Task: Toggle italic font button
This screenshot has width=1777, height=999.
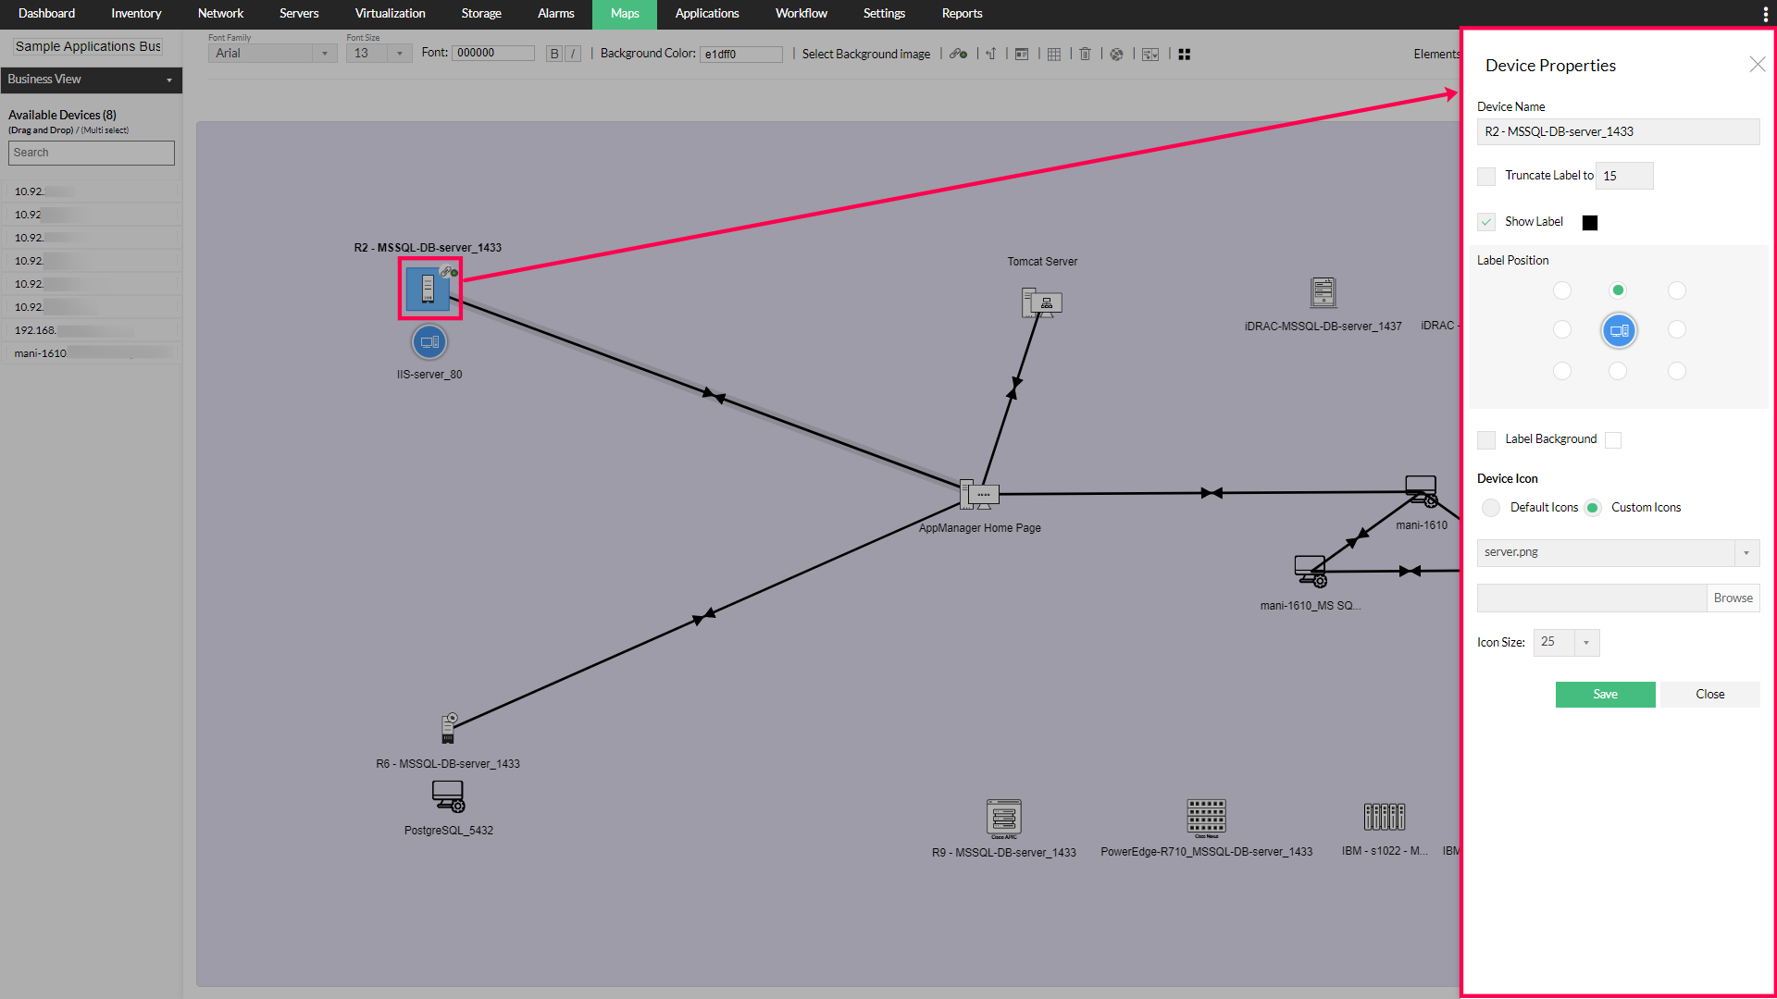Action: click(574, 54)
